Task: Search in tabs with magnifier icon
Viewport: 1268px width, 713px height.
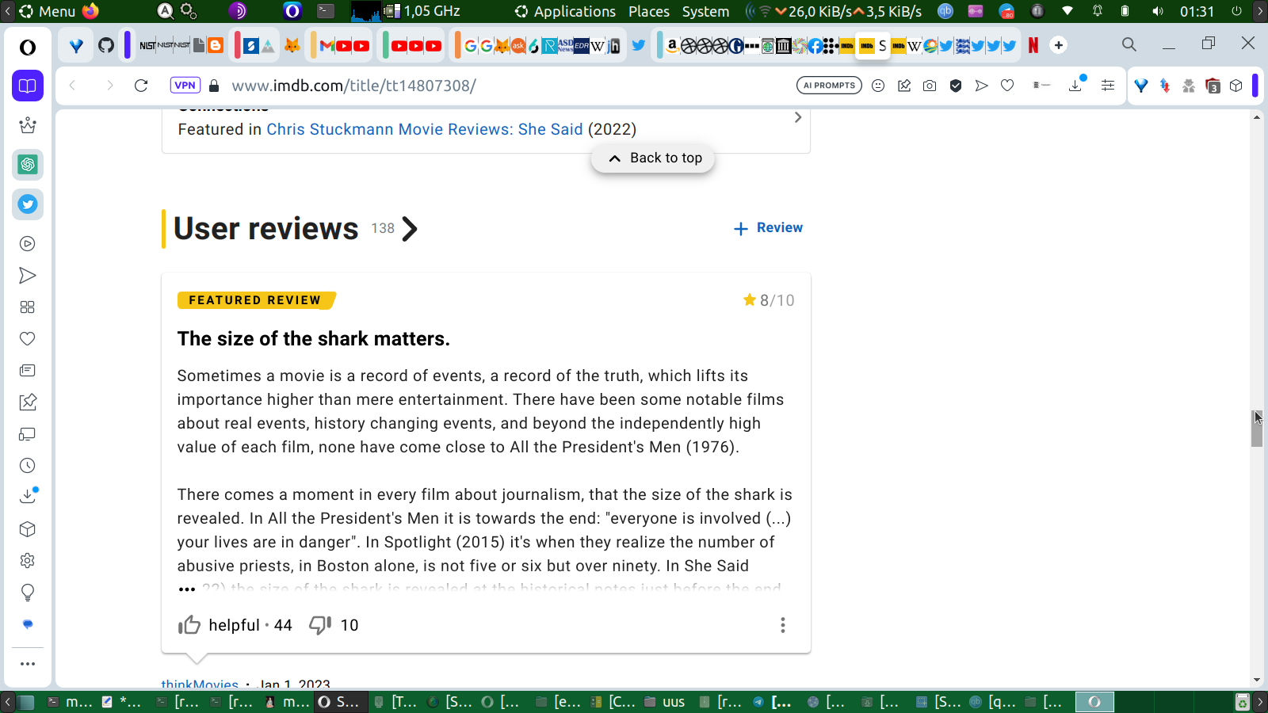Action: pyautogui.click(x=1129, y=45)
